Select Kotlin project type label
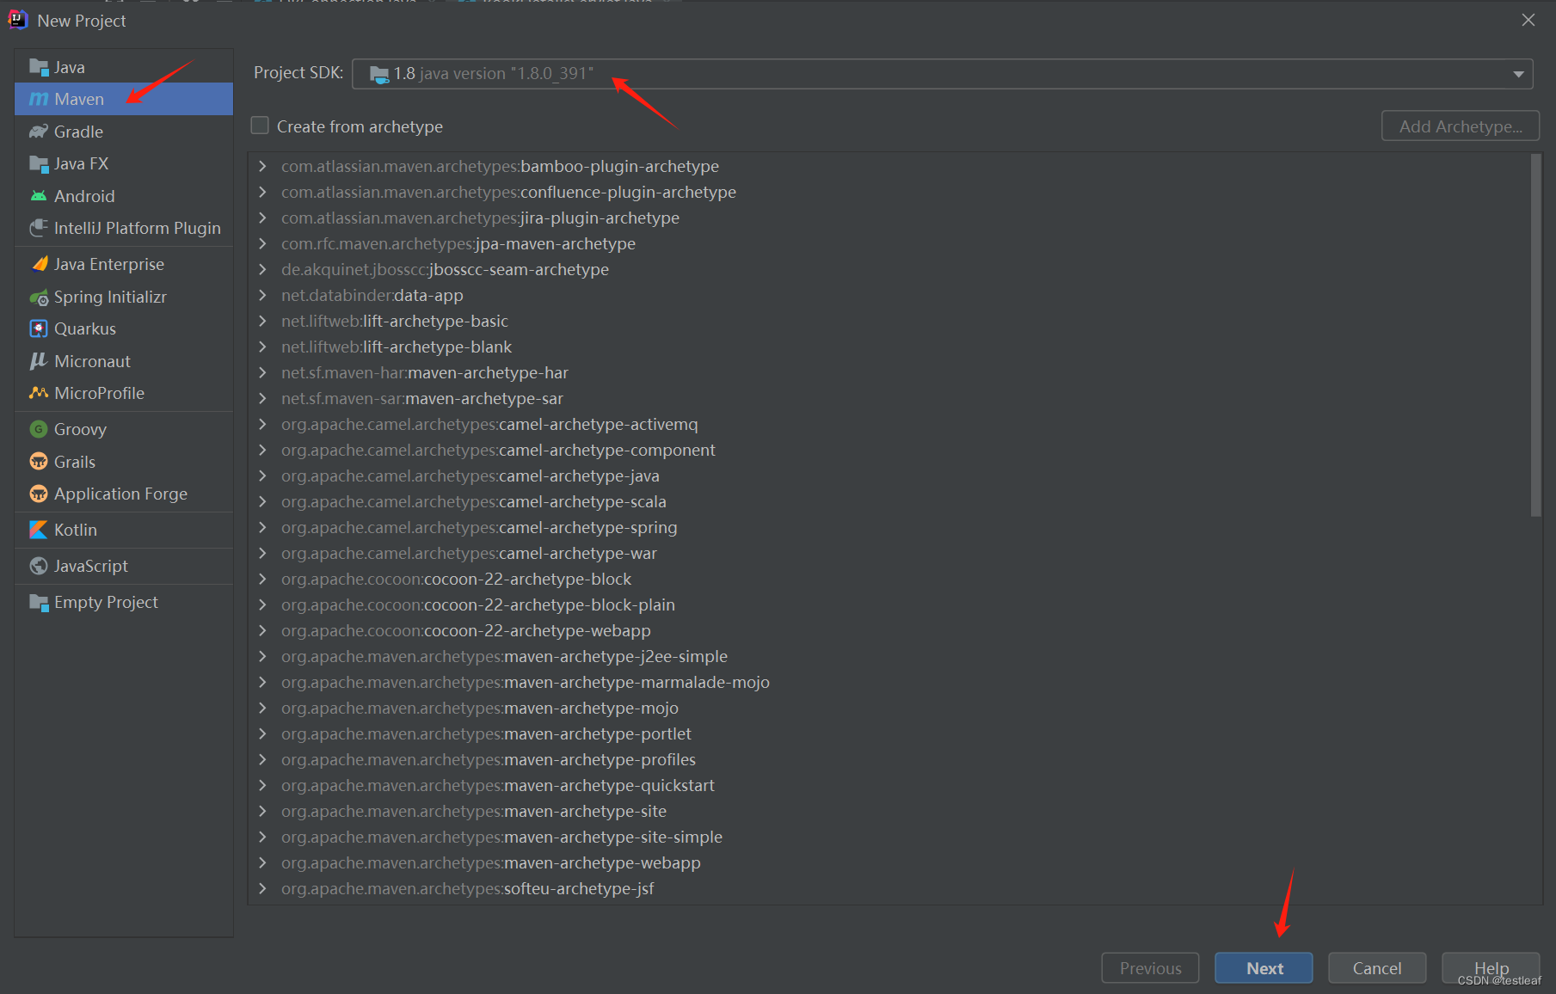Image resolution: width=1556 pixels, height=994 pixels. [x=76, y=530]
